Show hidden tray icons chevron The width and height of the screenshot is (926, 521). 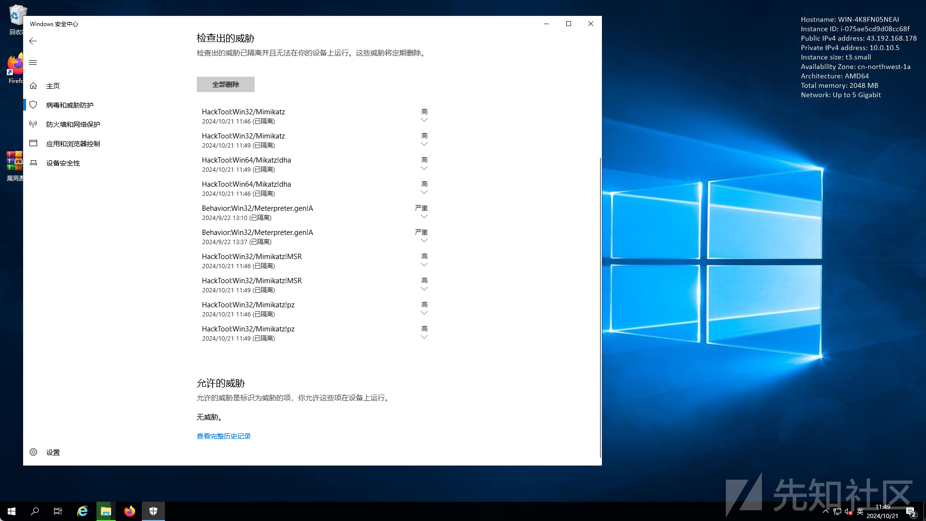(x=826, y=511)
